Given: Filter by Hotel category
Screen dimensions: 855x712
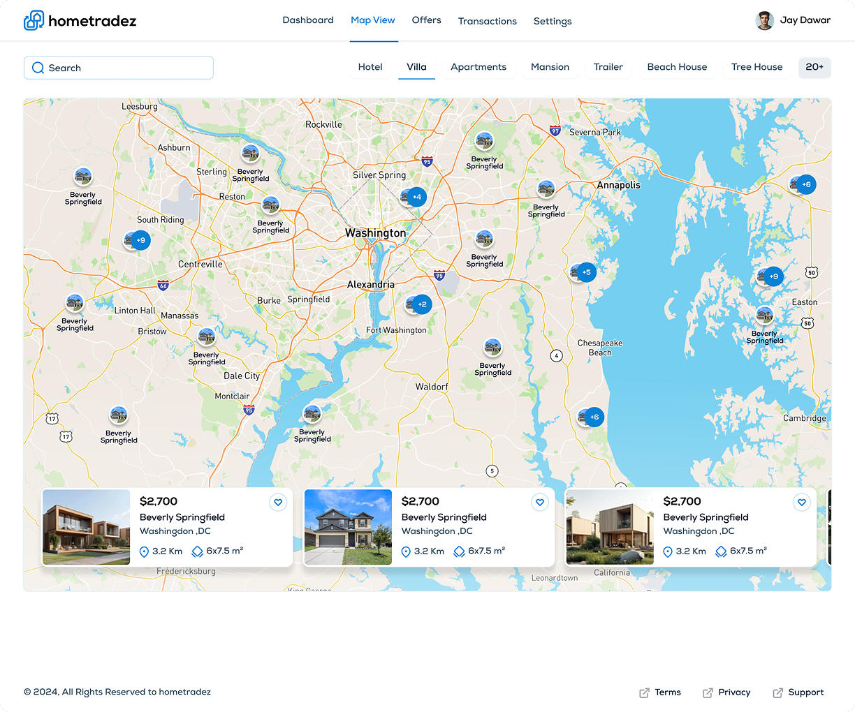Looking at the screenshot, I should coord(370,67).
